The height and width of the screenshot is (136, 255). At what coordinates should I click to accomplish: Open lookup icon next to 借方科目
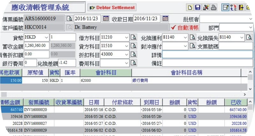[133, 38]
